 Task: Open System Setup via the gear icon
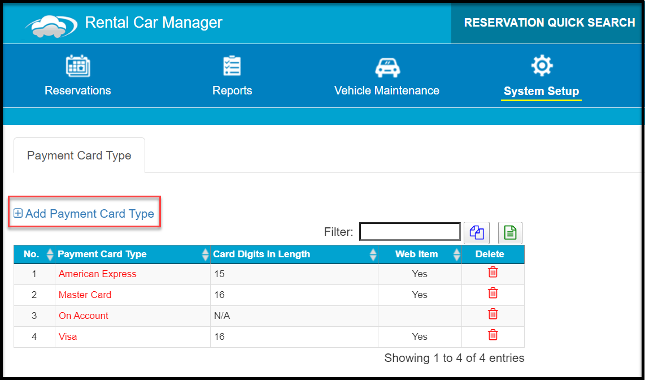click(542, 66)
